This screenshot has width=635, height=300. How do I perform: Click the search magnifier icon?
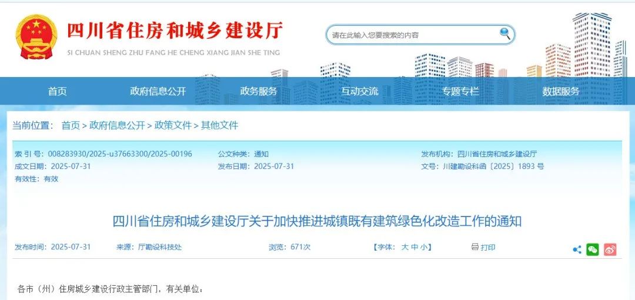click(504, 34)
